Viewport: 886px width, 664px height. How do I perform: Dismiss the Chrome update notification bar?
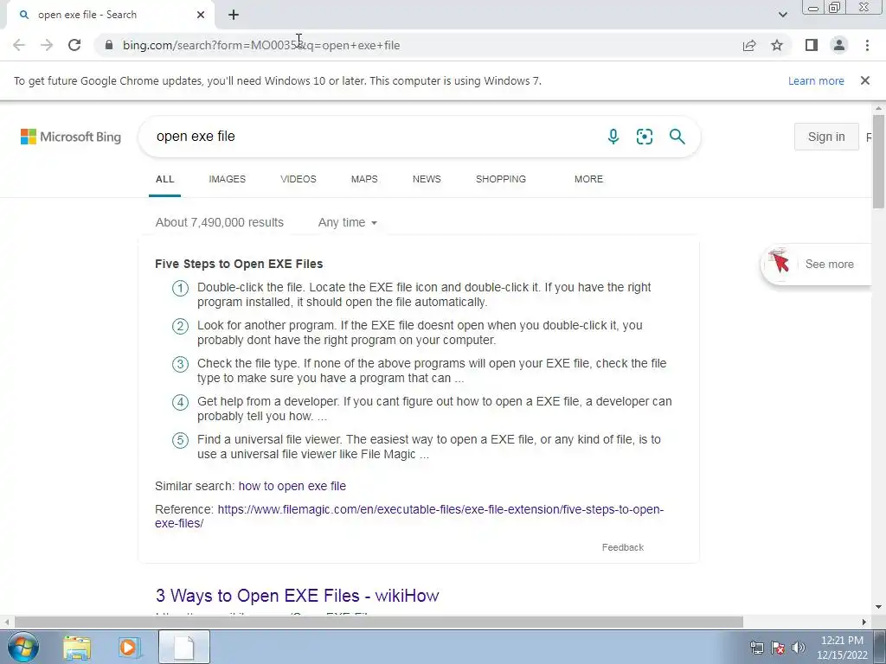(x=865, y=80)
